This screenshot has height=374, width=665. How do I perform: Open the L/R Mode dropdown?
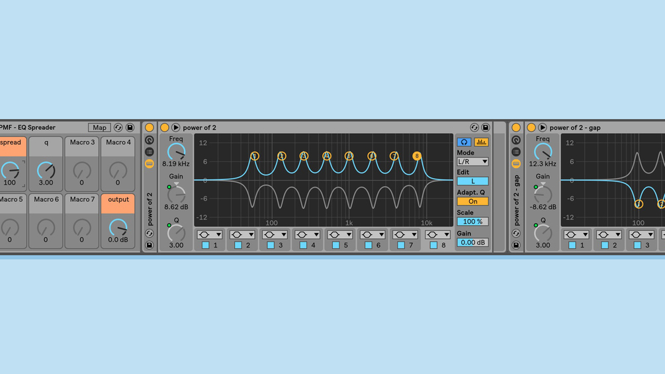pyautogui.click(x=472, y=162)
